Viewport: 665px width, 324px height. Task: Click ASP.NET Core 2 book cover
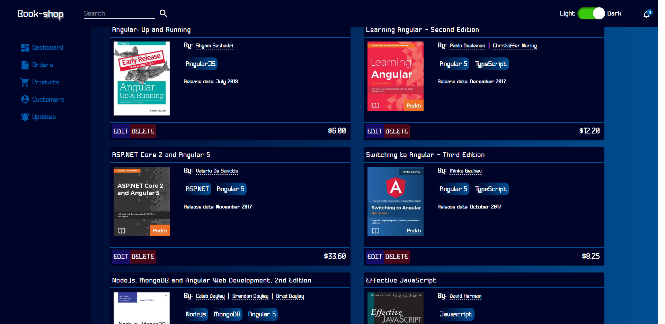coord(142,202)
